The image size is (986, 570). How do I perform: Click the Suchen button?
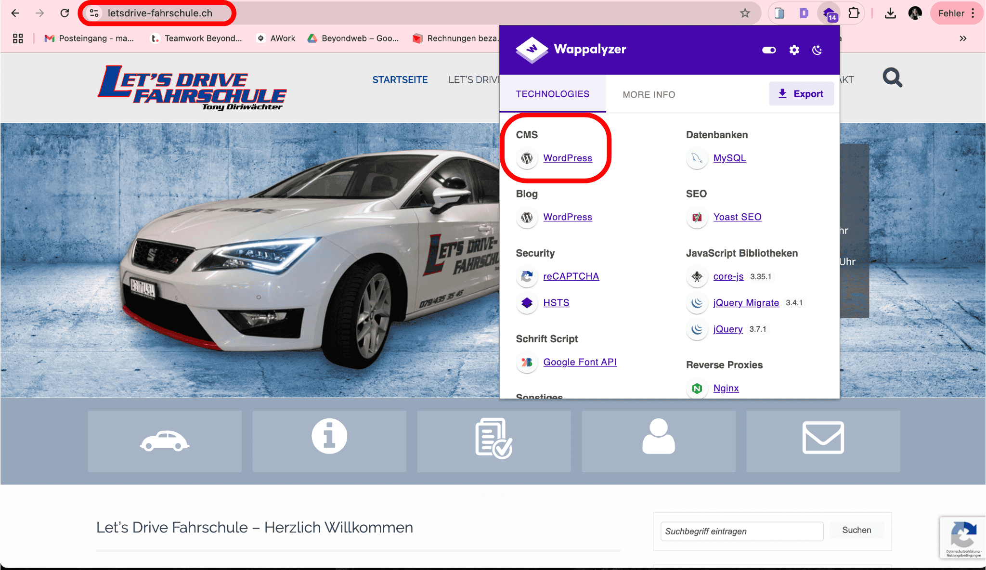coord(856,530)
